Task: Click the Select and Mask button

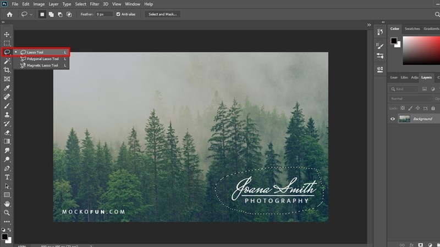Action: click(162, 14)
